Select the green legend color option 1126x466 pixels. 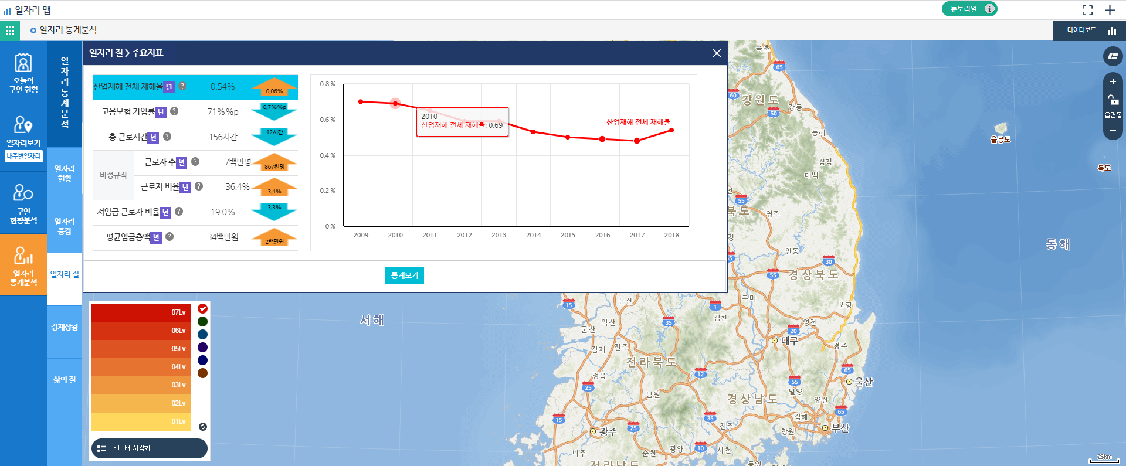[x=202, y=321]
